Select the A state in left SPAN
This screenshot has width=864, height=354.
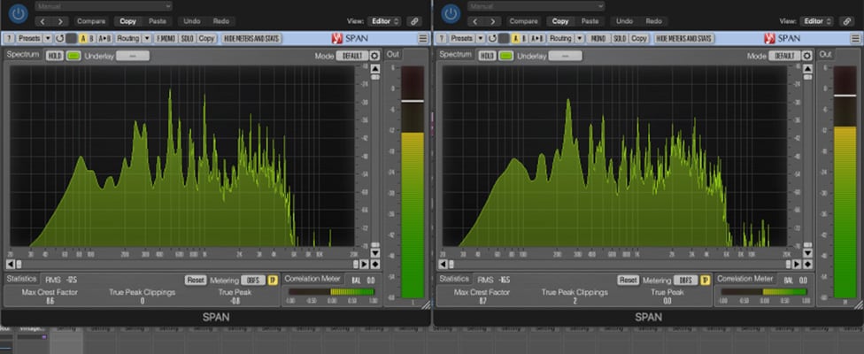tap(83, 39)
